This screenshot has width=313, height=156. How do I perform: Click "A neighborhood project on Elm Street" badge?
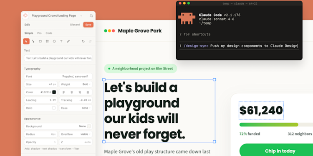pos(141,69)
